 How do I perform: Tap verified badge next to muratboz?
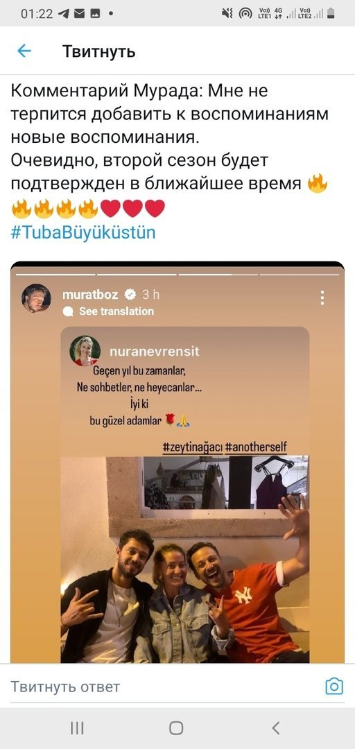(x=129, y=295)
